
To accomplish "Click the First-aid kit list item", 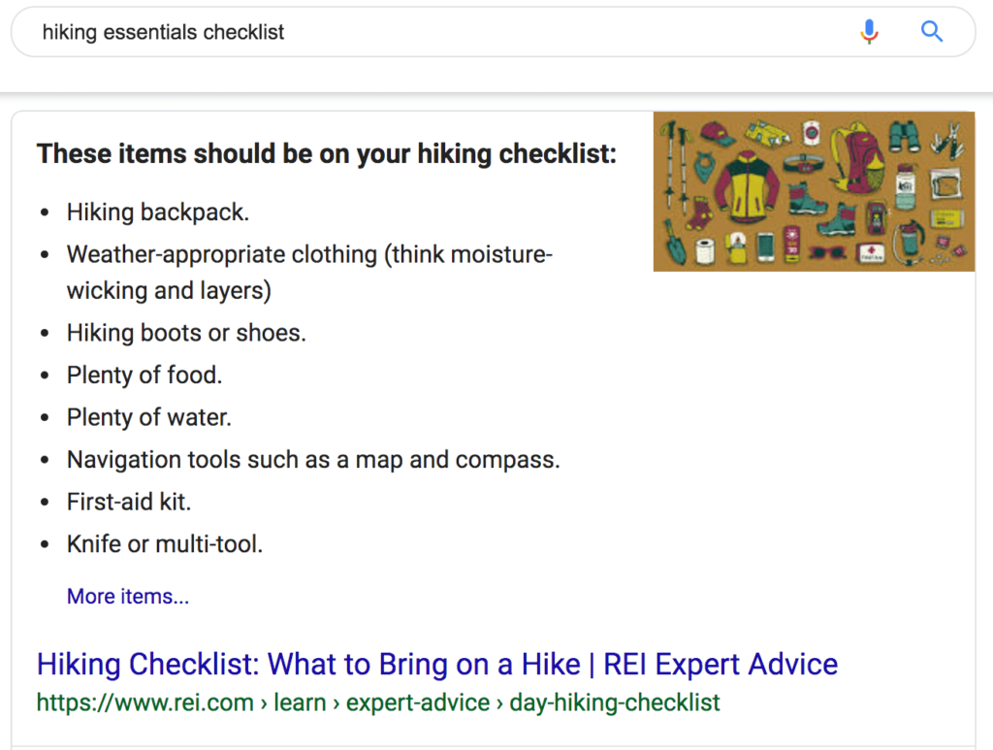I will [x=129, y=502].
